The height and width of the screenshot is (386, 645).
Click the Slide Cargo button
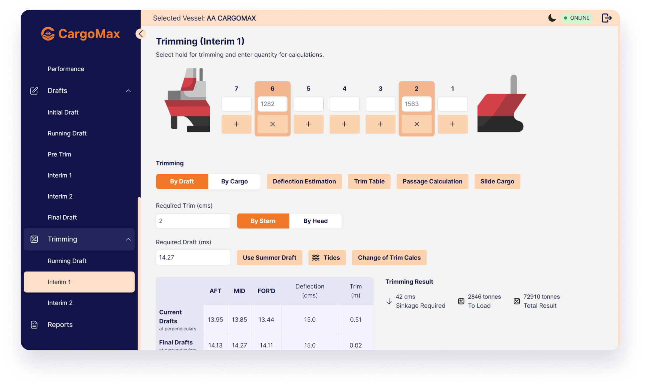pyautogui.click(x=497, y=181)
